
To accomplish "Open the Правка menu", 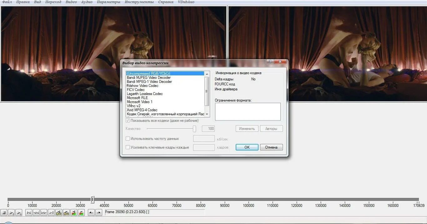I will click(23, 2).
